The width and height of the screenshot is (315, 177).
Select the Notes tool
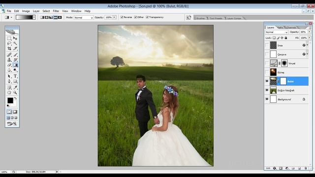(9, 88)
